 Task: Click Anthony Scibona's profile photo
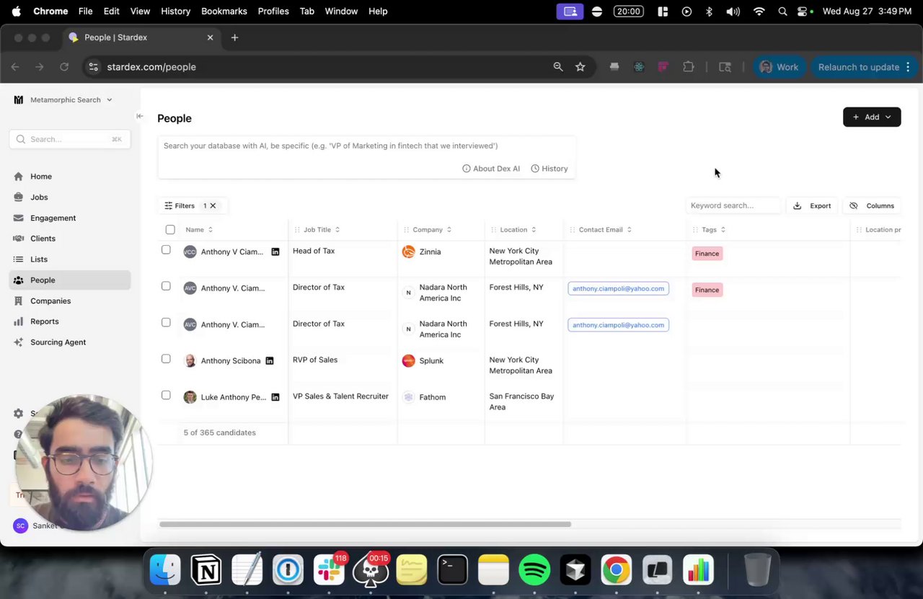tap(190, 360)
